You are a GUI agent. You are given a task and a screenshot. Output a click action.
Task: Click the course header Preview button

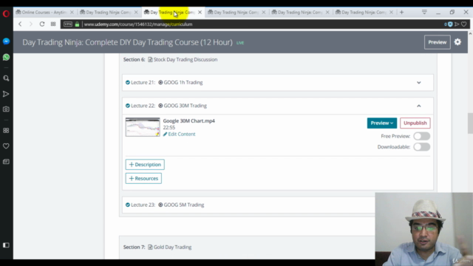[x=437, y=42]
